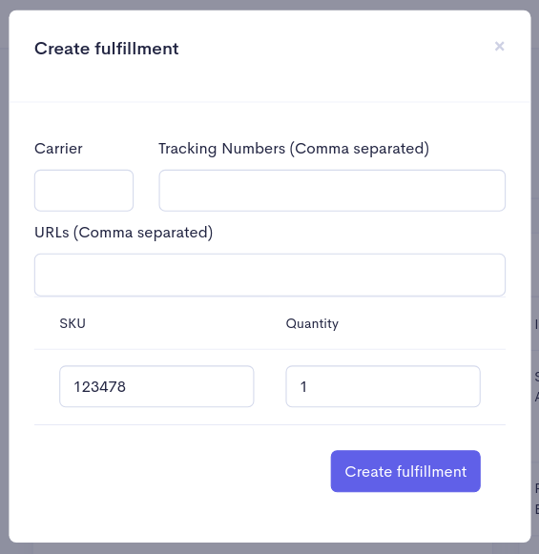
Task: Click the SKU field containing 123478
Action: pos(156,386)
